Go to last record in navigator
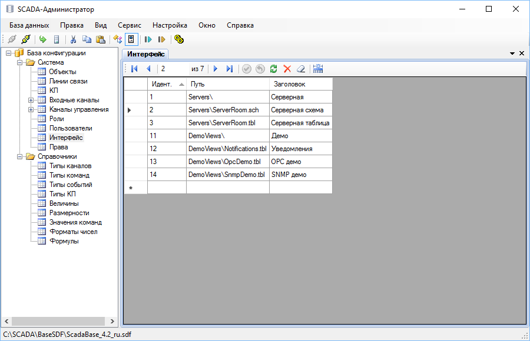This screenshot has height=341, width=530. click(x=230, y=69)
